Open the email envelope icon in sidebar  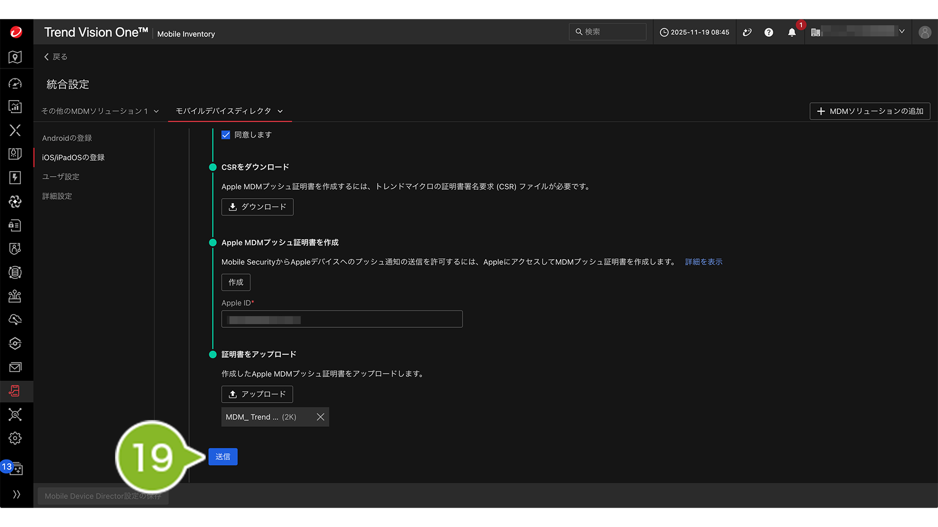[x=15, y=367]
